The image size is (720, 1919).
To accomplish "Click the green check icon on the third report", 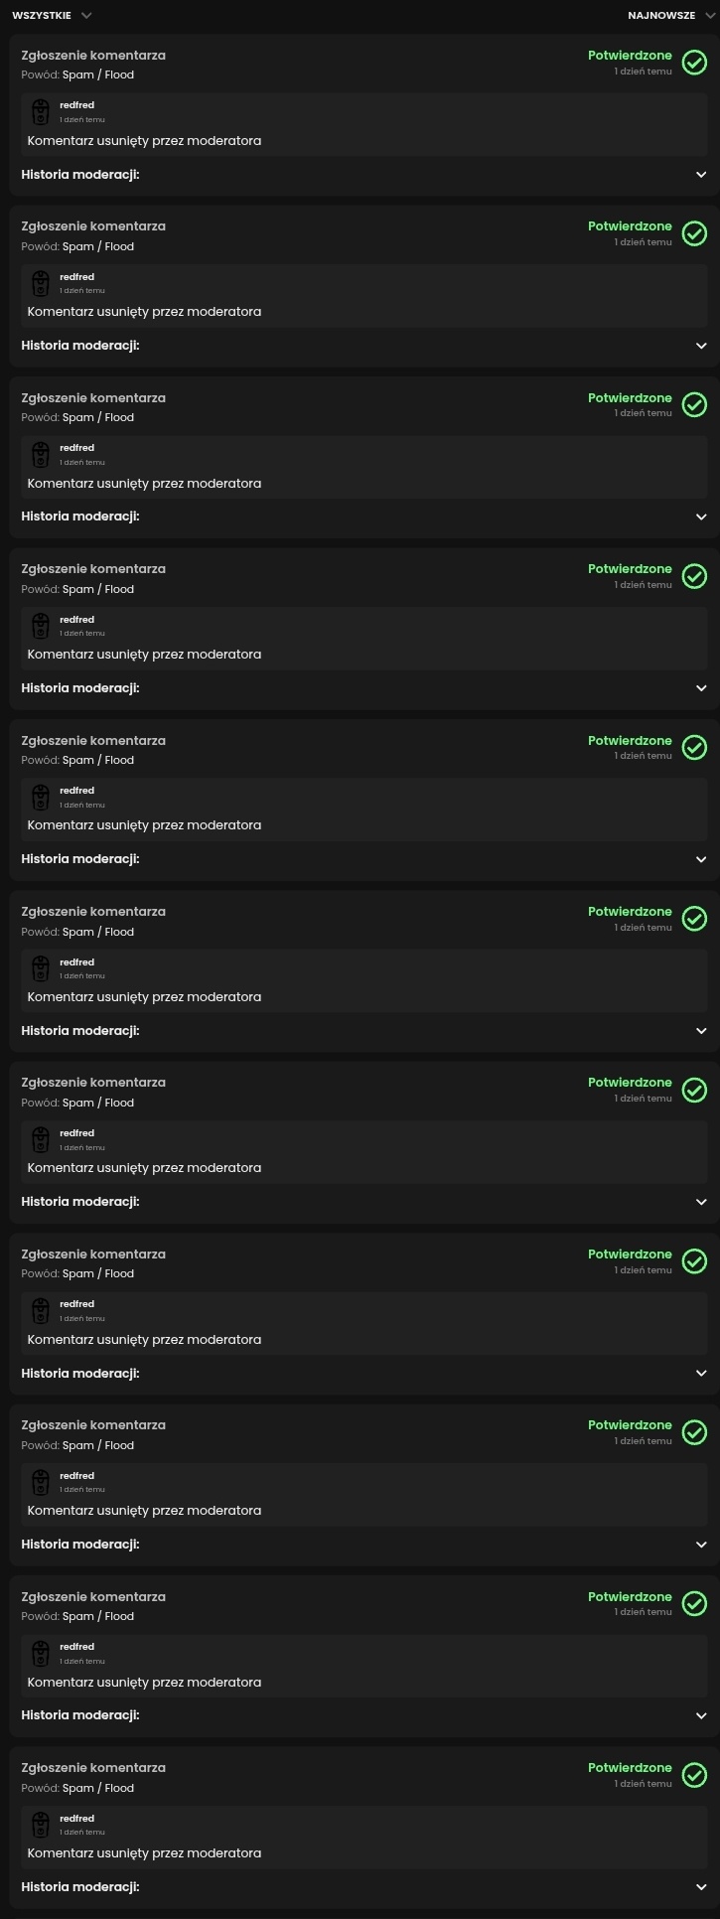I will (694, 404).
